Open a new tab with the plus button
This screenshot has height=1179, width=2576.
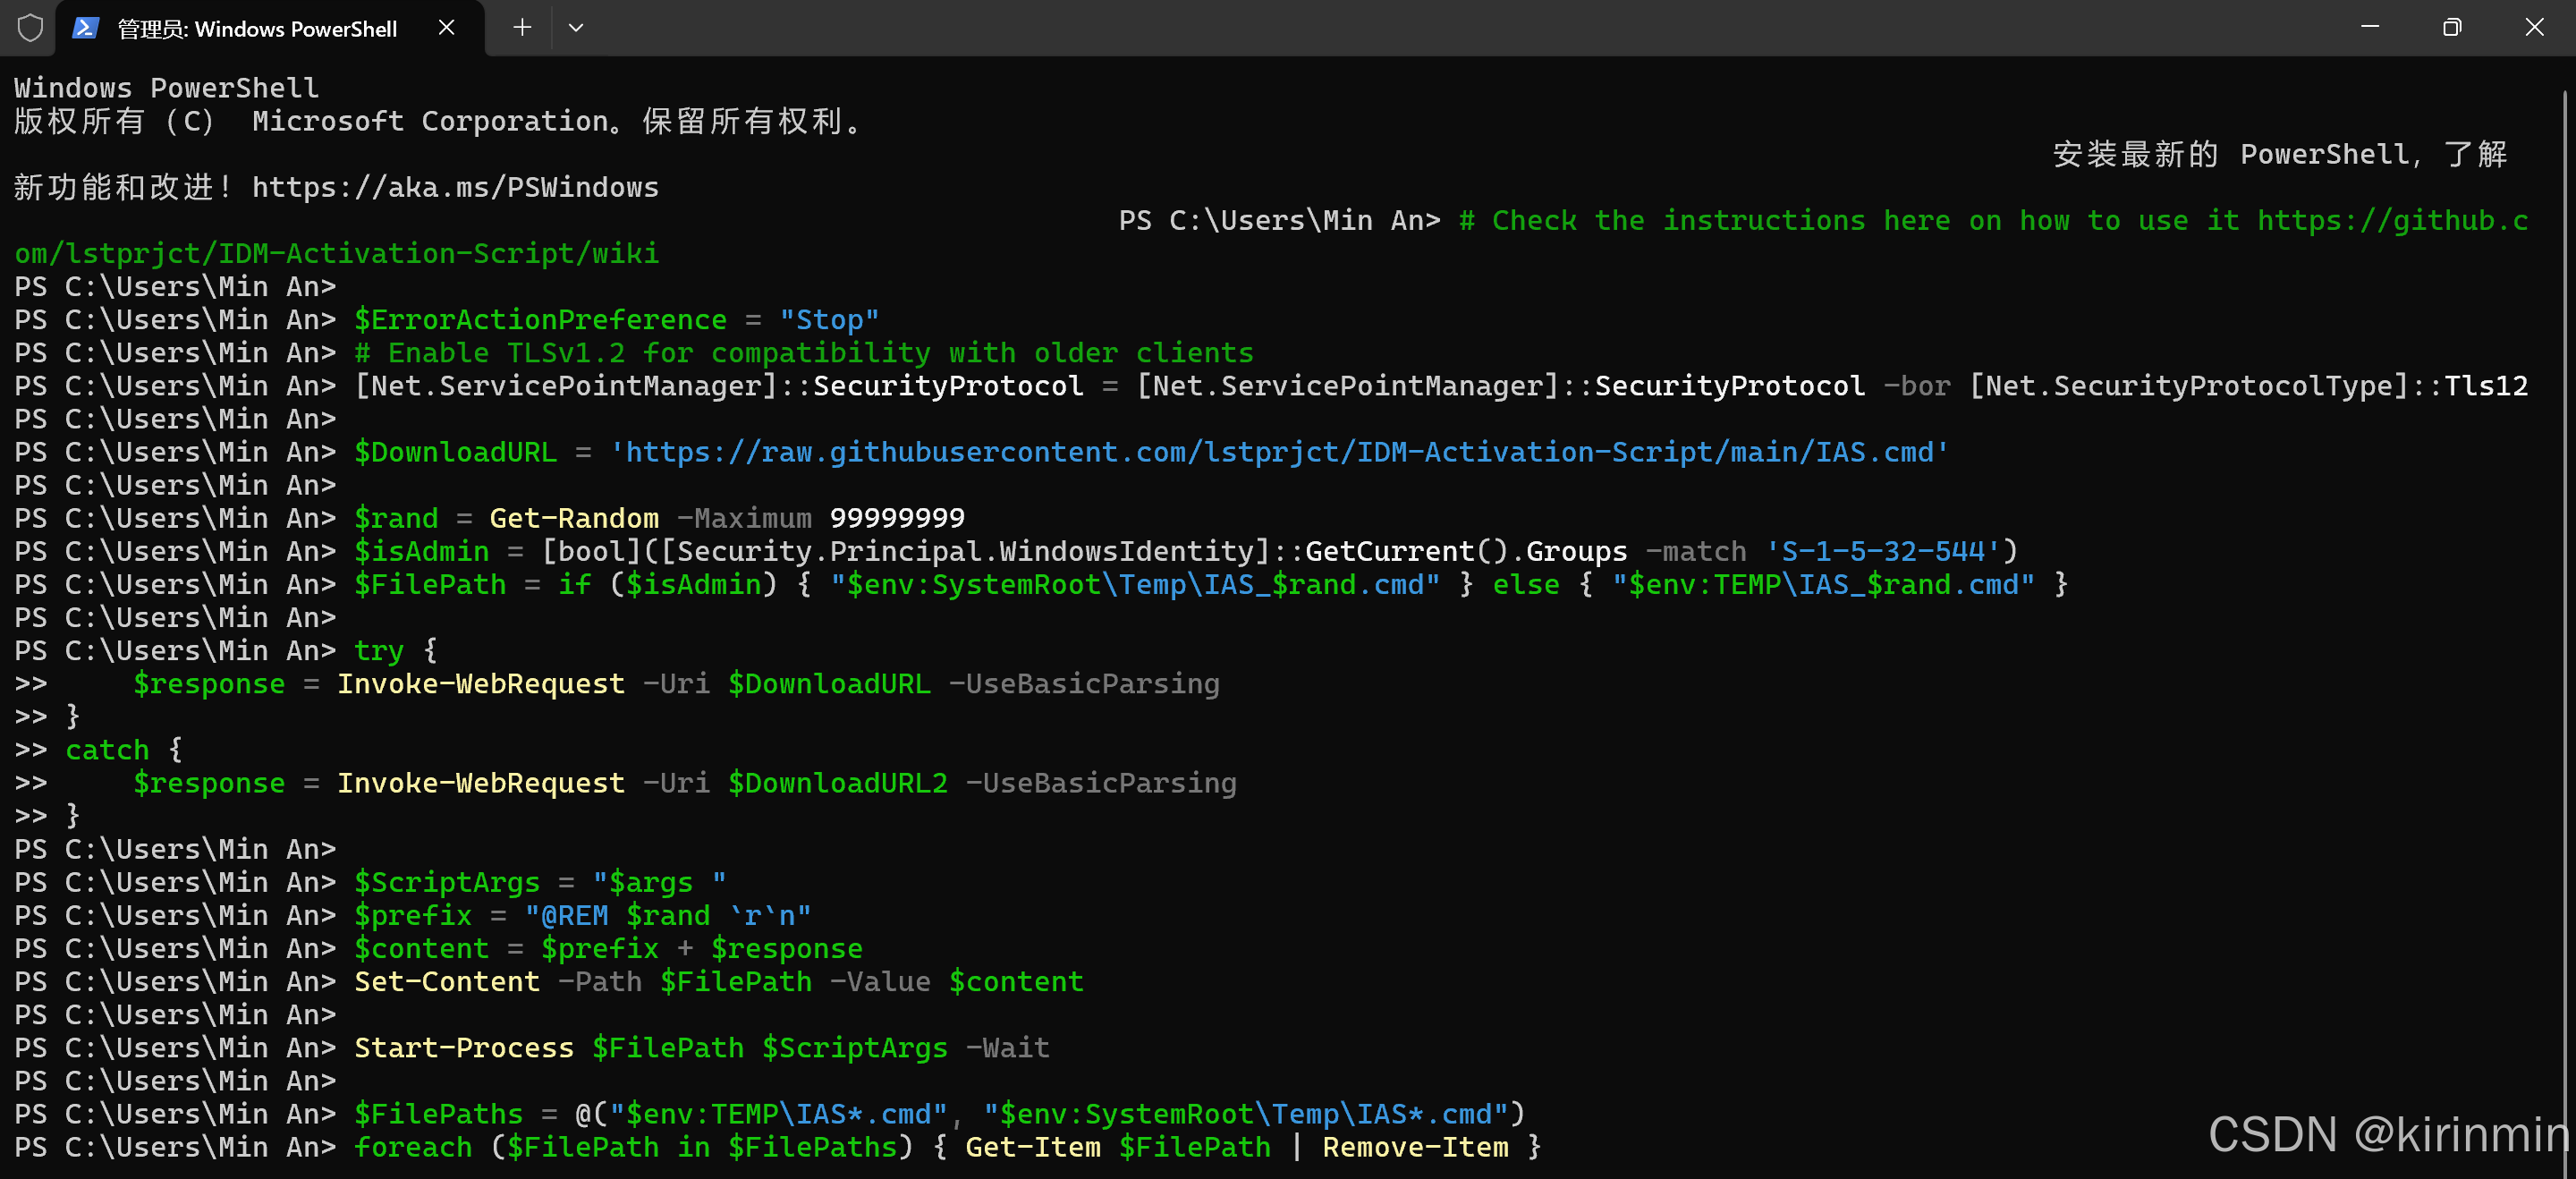(522, 28)
